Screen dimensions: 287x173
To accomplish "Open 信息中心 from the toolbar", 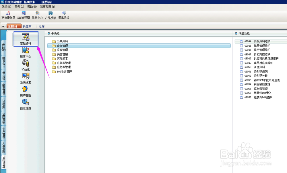I will [x=37, y=15].
